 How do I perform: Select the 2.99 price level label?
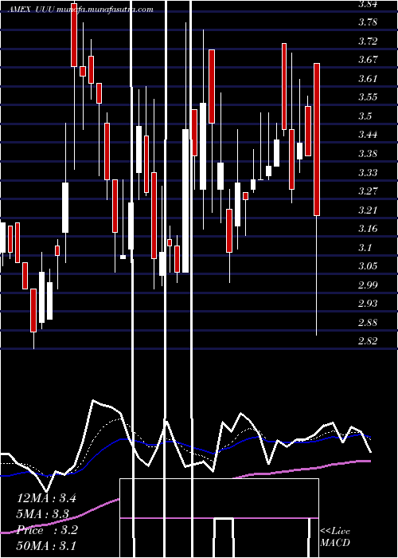click(x=368, y=285)
